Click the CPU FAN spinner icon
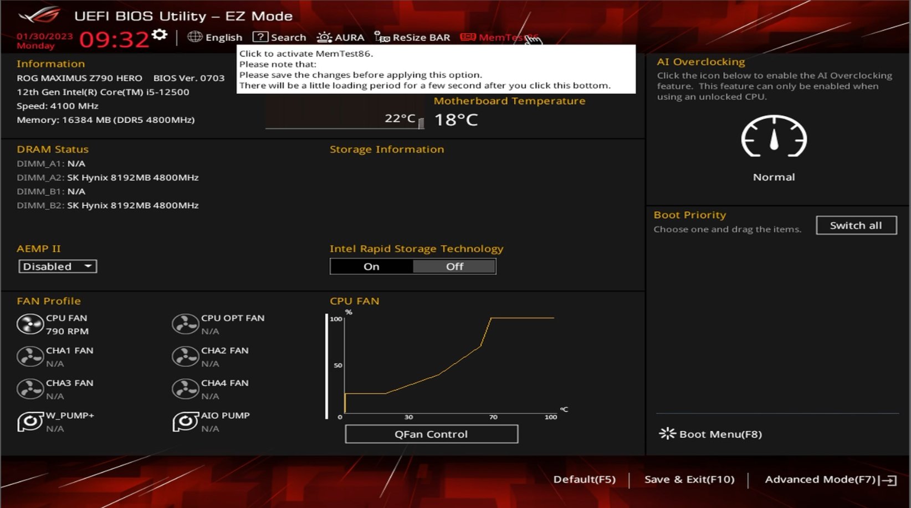The width and height of the screenshot is (911, 508). click(30, 324)
